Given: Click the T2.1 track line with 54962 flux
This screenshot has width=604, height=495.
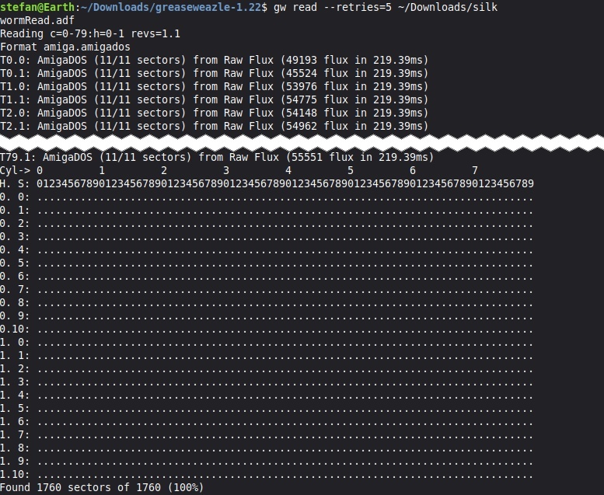Looking at the screenshot, I should (215, 126).
